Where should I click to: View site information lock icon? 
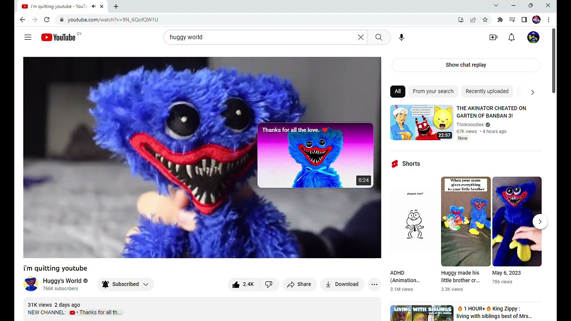pyautogui.click(x=62, y=20)
